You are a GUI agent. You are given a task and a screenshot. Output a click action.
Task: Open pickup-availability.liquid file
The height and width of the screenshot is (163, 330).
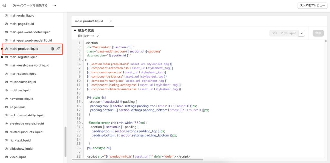pyautogui.click(x=27, y=115)
